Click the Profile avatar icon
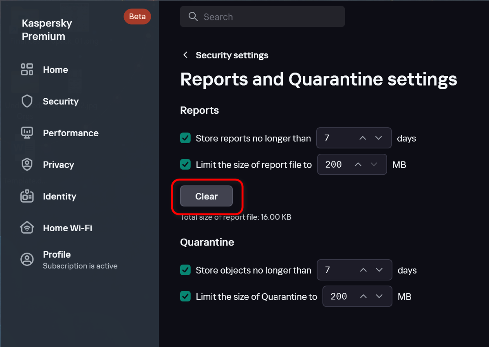The height and width of the screenshot is (347, 489). point(27,259)
